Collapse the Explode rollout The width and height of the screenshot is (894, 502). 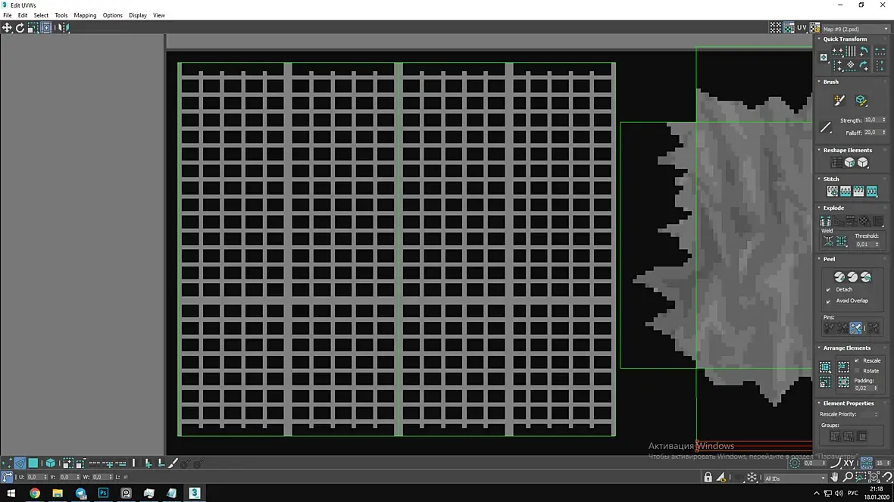pyautogui.click(x=819, y=208)
